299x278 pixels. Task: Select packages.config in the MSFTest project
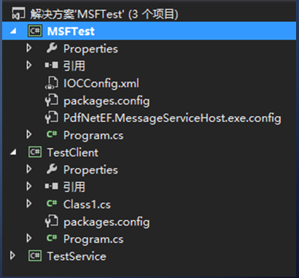(106, 101)
